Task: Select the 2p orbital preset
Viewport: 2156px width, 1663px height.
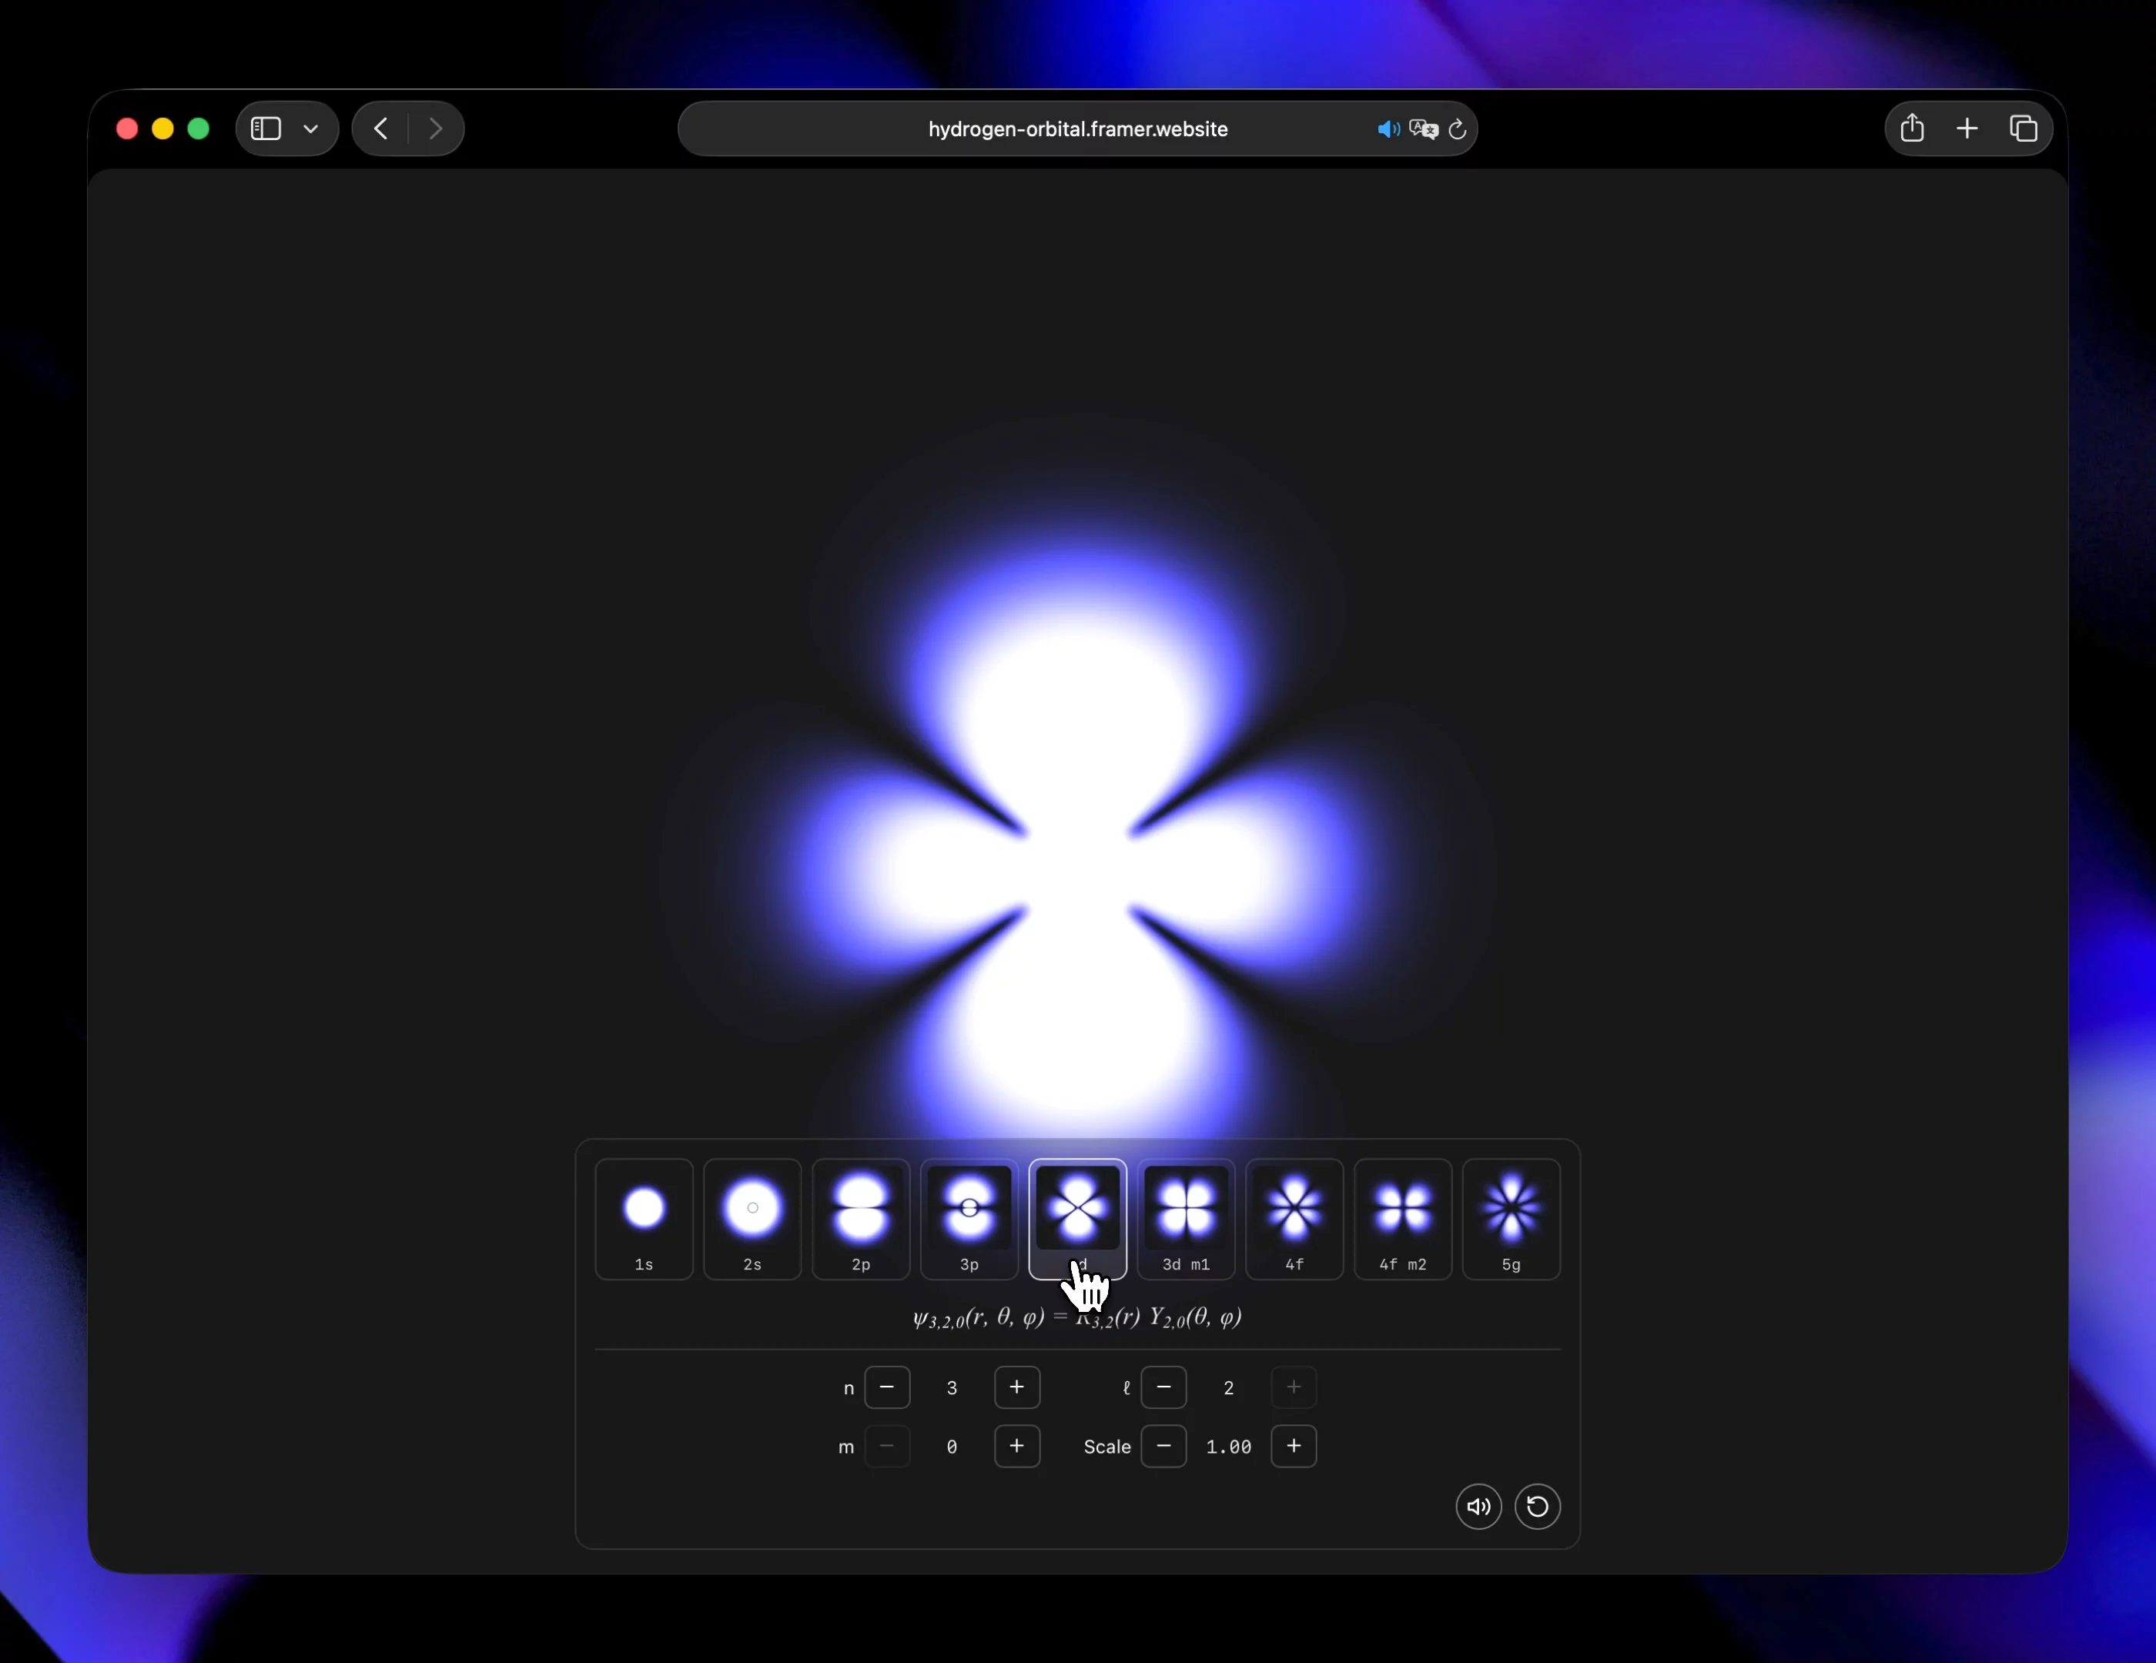Action: coord(861,1219)
